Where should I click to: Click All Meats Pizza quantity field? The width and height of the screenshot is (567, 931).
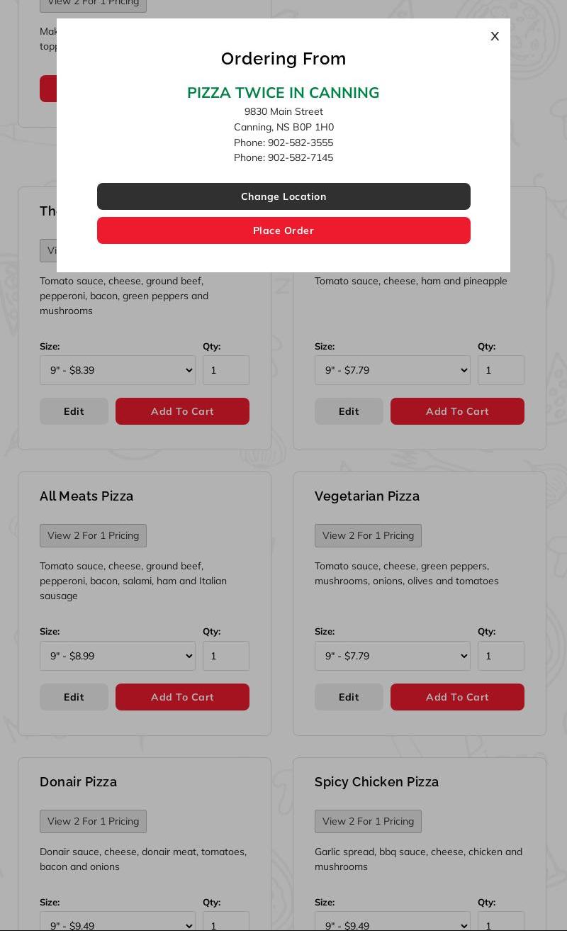tap(226, 656)
